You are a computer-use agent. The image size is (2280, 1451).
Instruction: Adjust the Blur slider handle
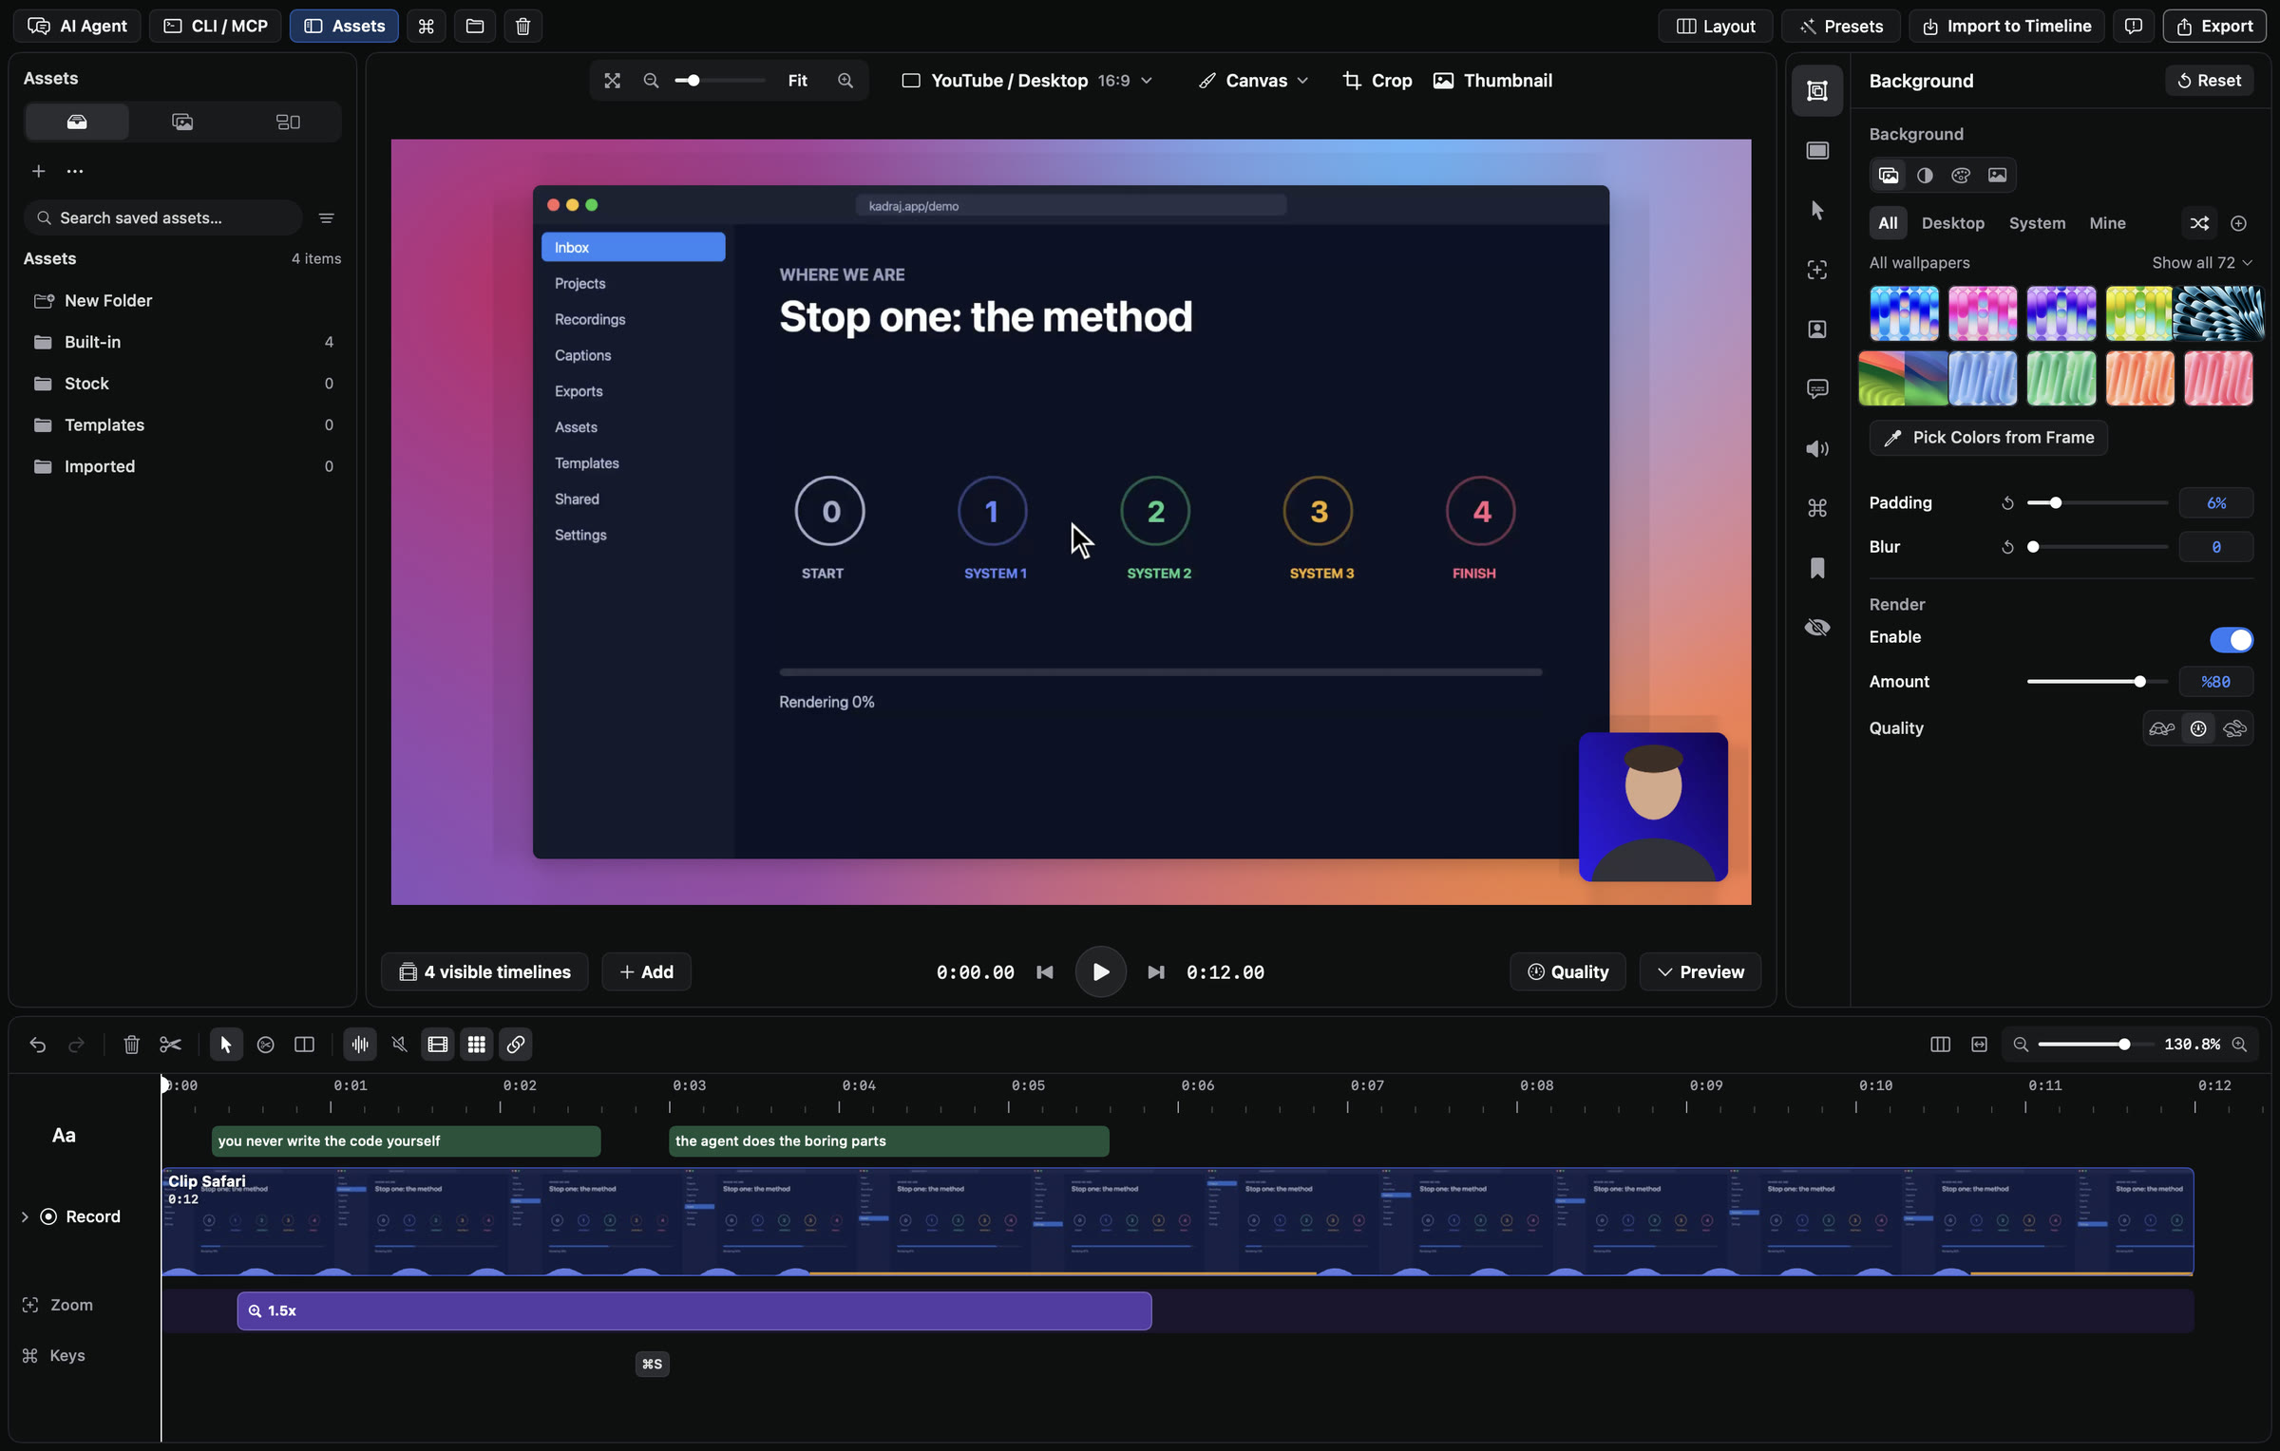tap(2033, 547)
